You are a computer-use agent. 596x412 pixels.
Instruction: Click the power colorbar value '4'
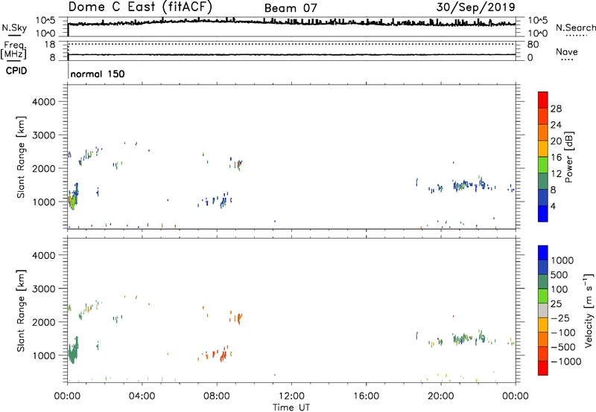(553, 206)
